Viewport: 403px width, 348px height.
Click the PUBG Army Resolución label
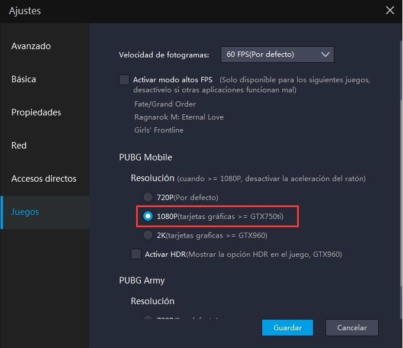[153, 301]
